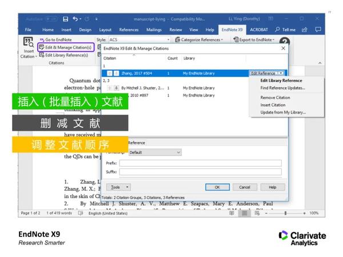Click the Redo icon in the title bar
Image resolution: width=343 pixels, height=257 pixels.
[87, 19]
